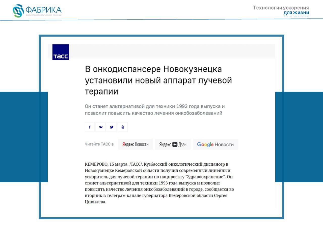Click the Фабрика swirl logo icon
The image size is (323, 242).
click(x=18, y=11)
